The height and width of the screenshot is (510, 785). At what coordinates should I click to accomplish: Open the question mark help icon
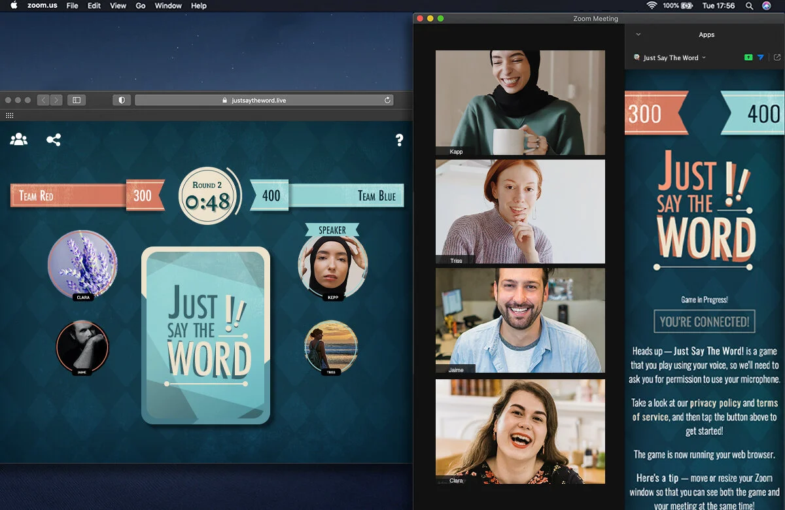(399, 140)
